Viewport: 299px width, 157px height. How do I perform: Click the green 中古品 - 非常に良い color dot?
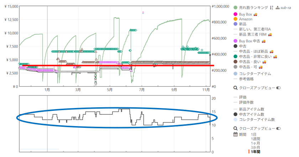tap(235, 56)
